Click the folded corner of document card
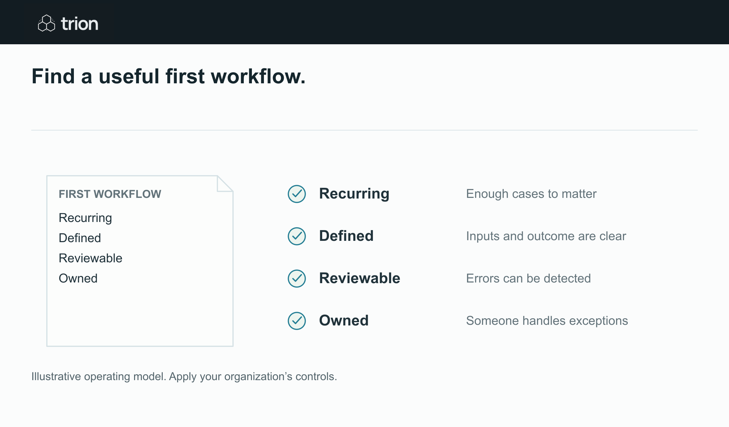This screenshot has height=427, width=729. click(225, 184)
